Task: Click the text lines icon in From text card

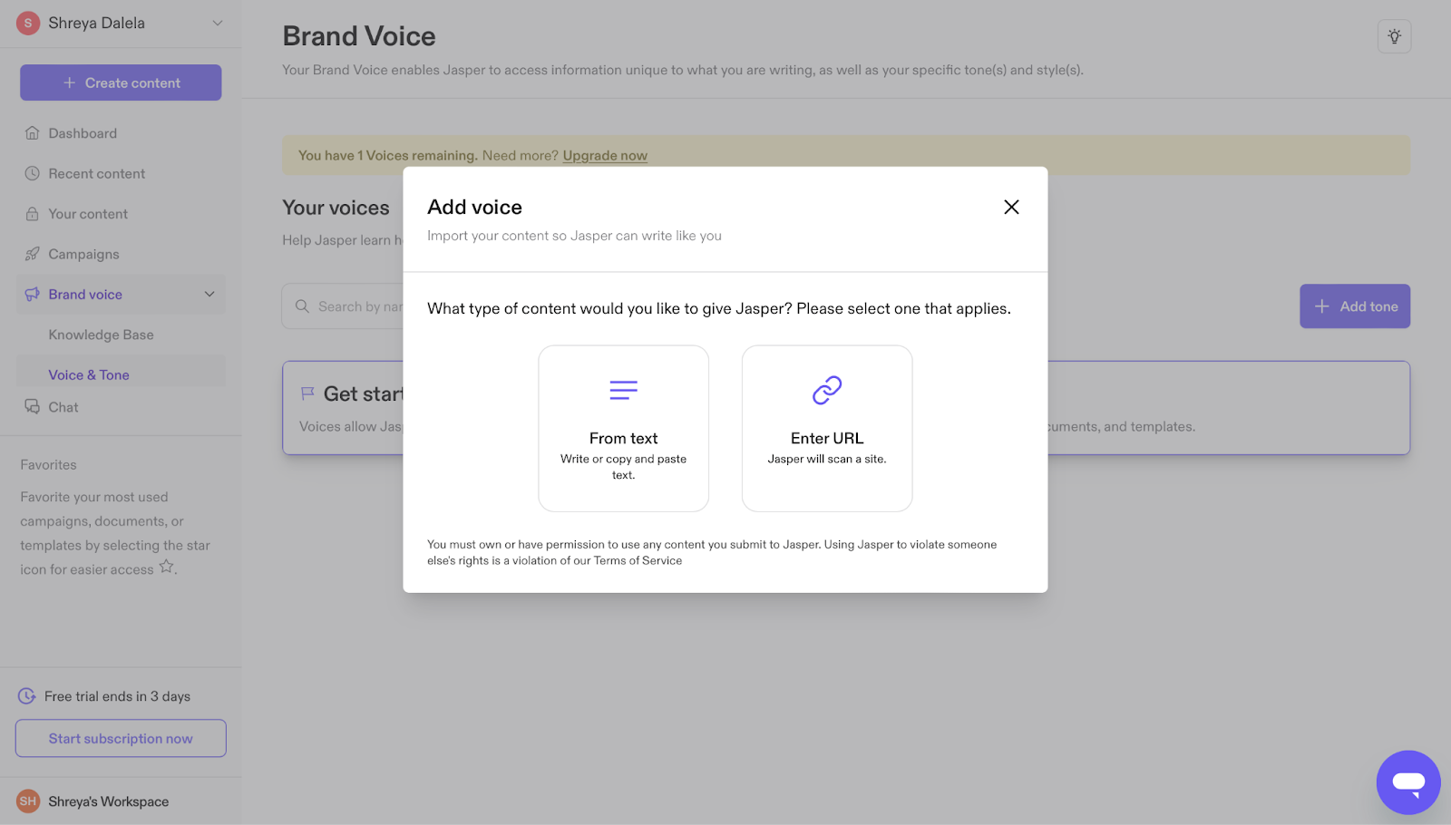Action: (x=623, y=390)
